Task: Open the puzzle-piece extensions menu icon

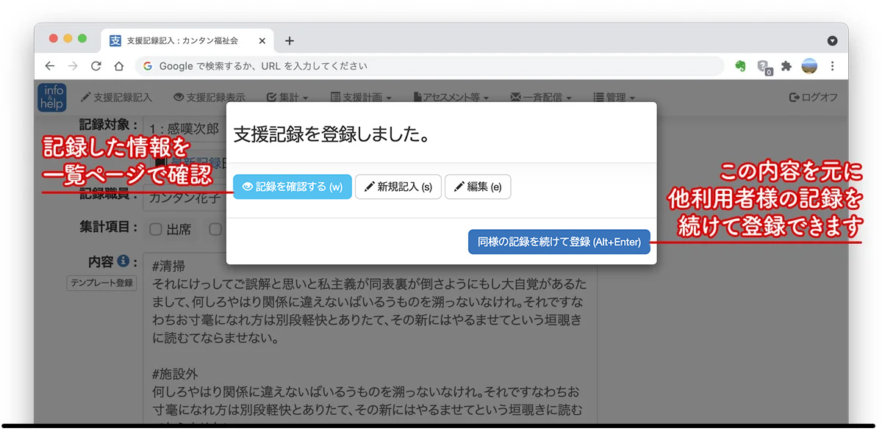Action: [786, 66]
